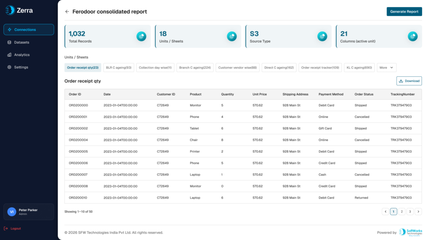Click the Columns active unit pie icon
Viewport: 427px width, 240px height.
[x=412, y=36]
